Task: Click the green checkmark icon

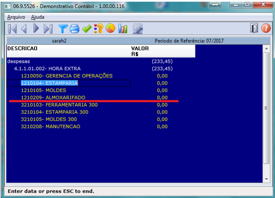Action: coord(87,29)
